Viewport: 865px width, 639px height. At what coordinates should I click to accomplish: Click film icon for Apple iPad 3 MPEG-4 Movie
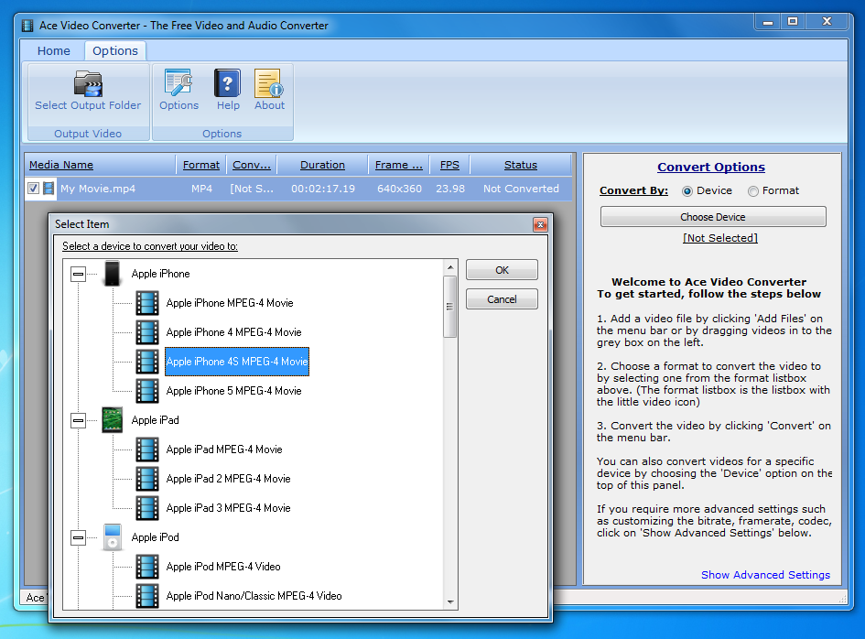147,508
